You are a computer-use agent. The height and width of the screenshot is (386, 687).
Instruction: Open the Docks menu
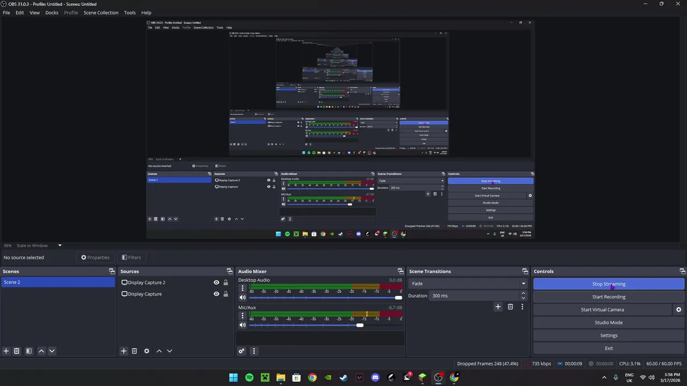click(x=52, y=12)
